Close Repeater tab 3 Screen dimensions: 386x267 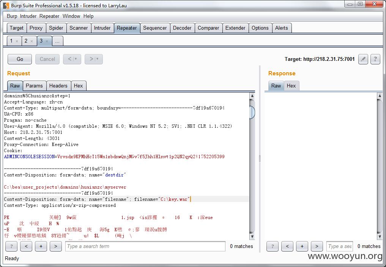[47, 41]
